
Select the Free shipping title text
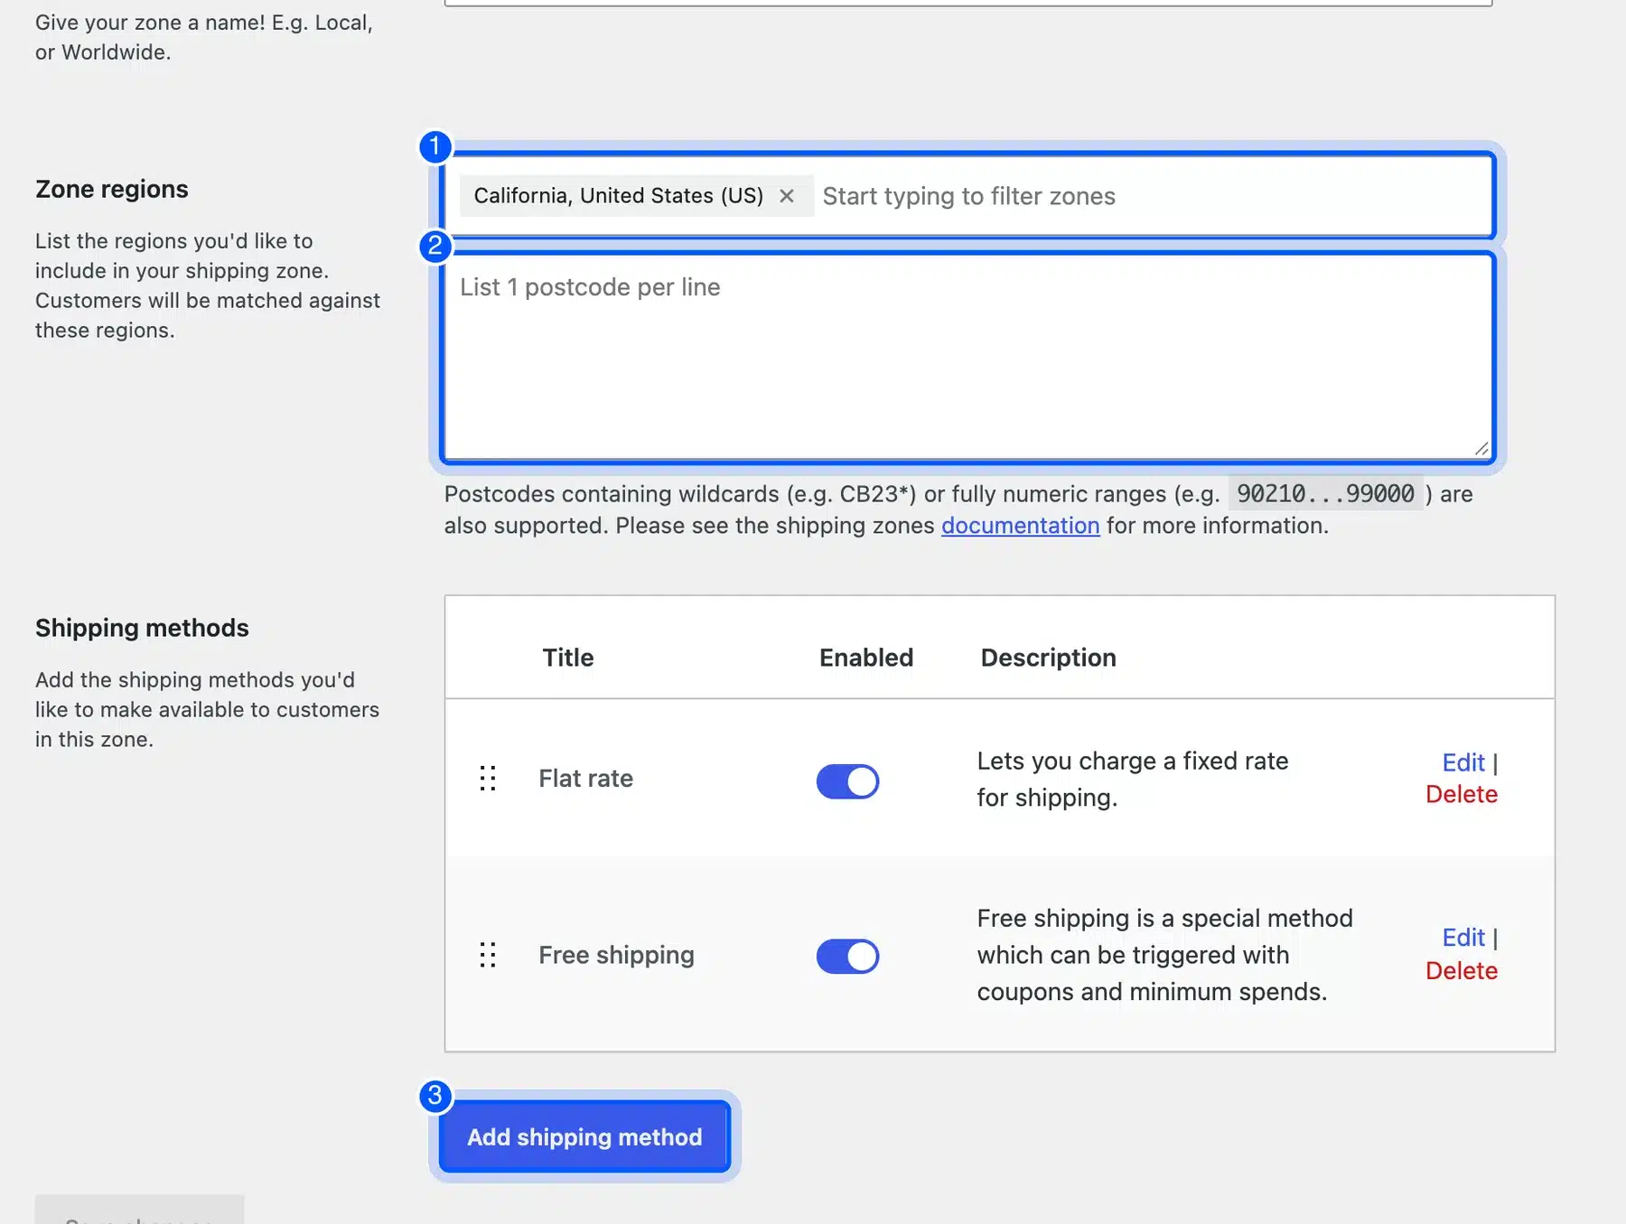tap(616, 955)
